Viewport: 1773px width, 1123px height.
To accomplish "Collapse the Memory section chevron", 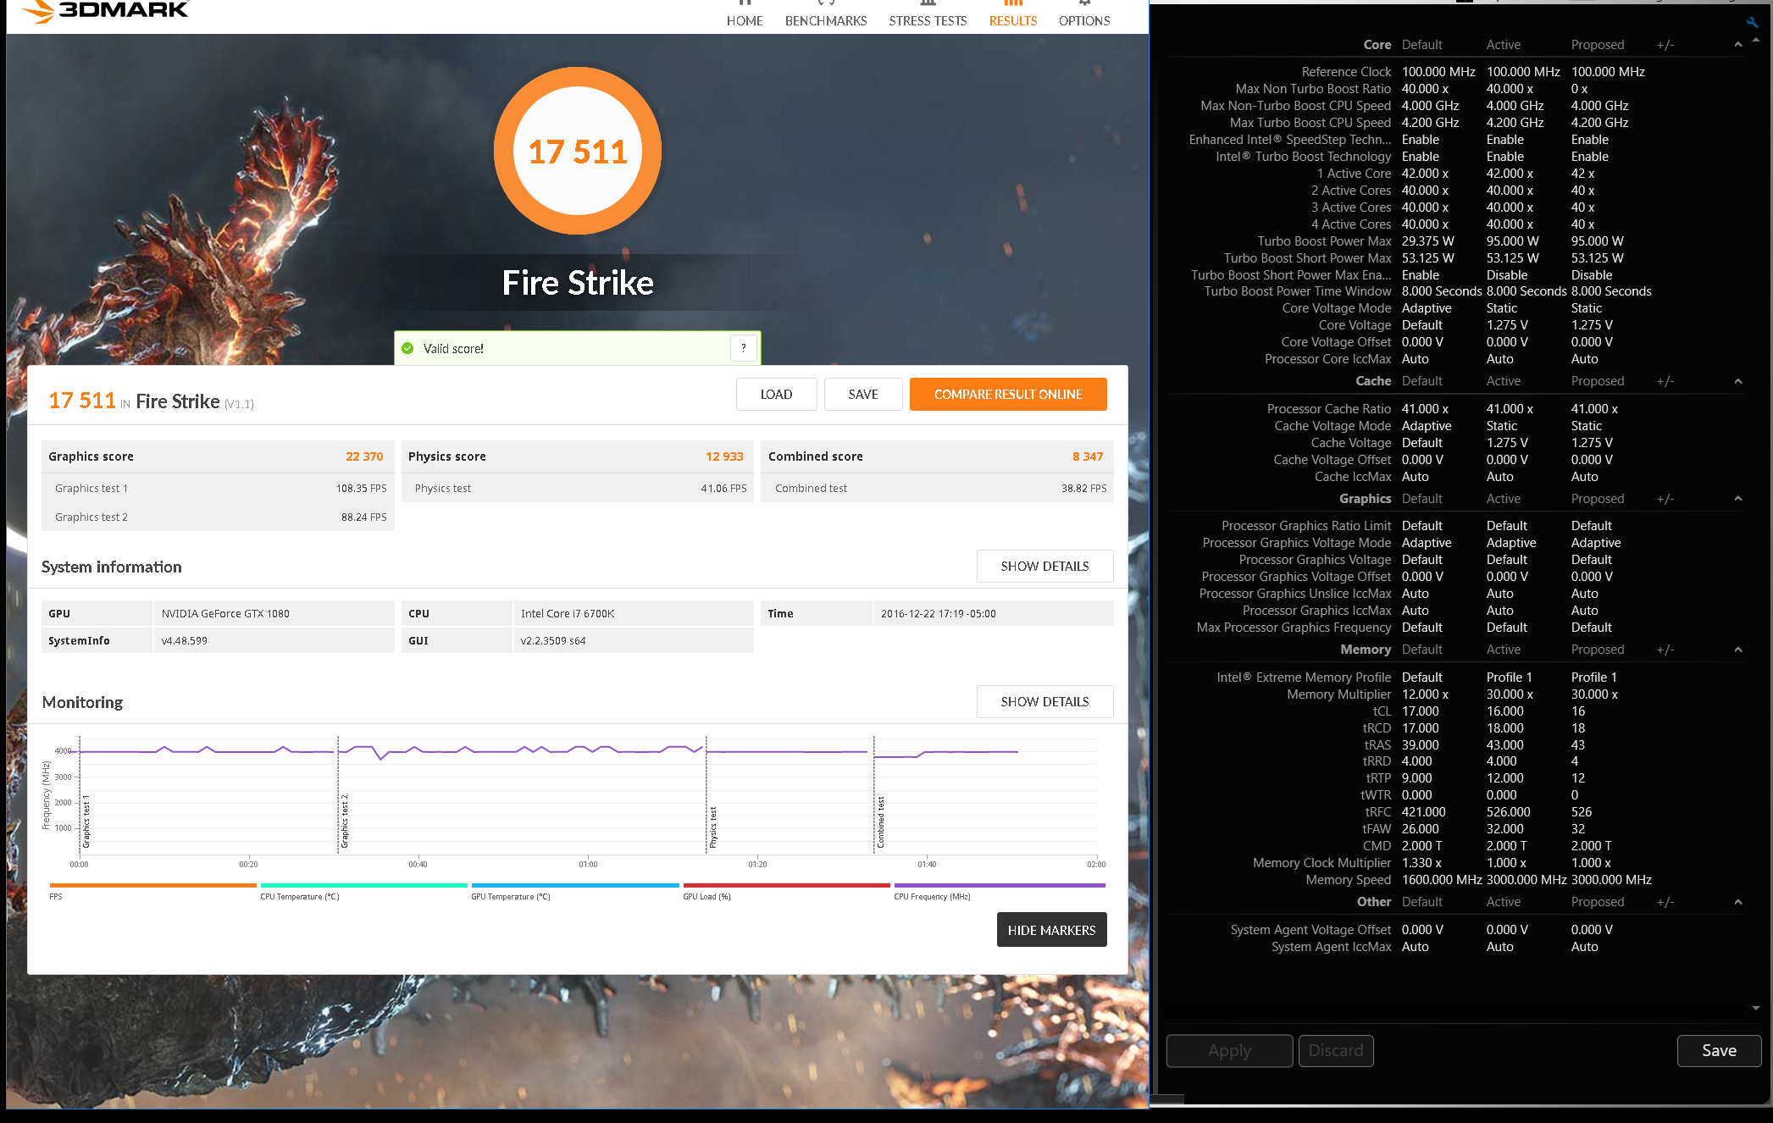I will [x=1738, y=650].
